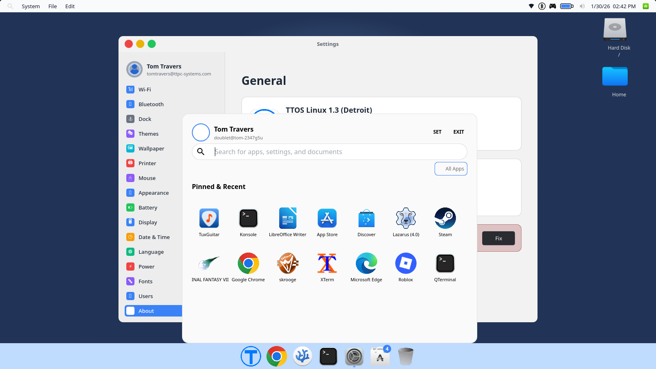Launch Steam from pinned apps
This screenshot has height=369, width=656.
coord(445,223)
